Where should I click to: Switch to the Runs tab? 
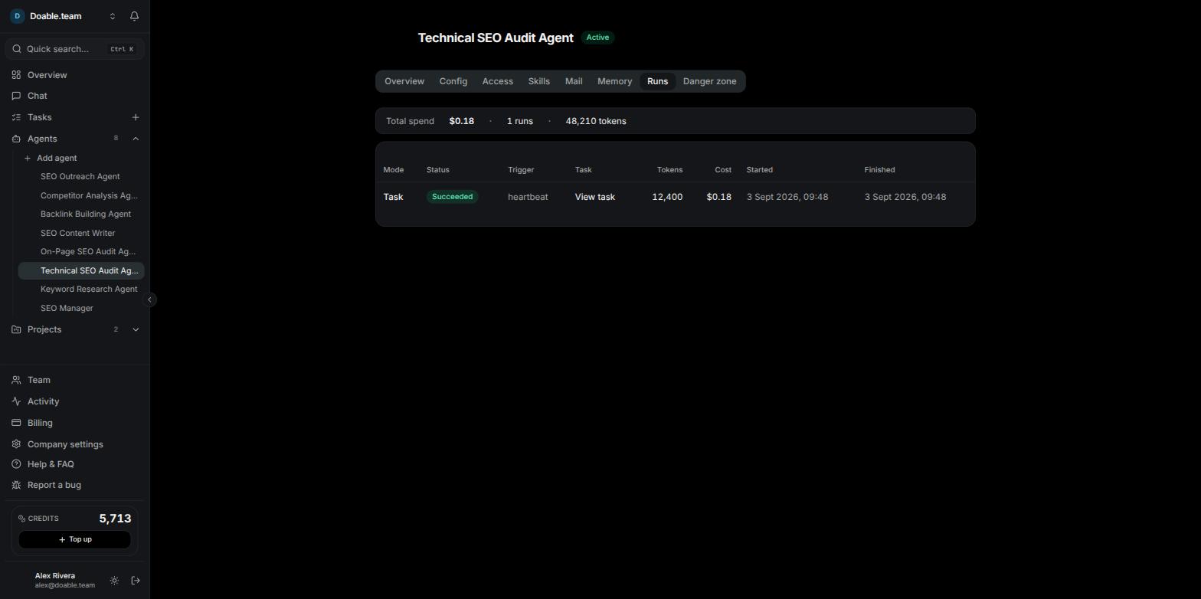click(658, 81)
